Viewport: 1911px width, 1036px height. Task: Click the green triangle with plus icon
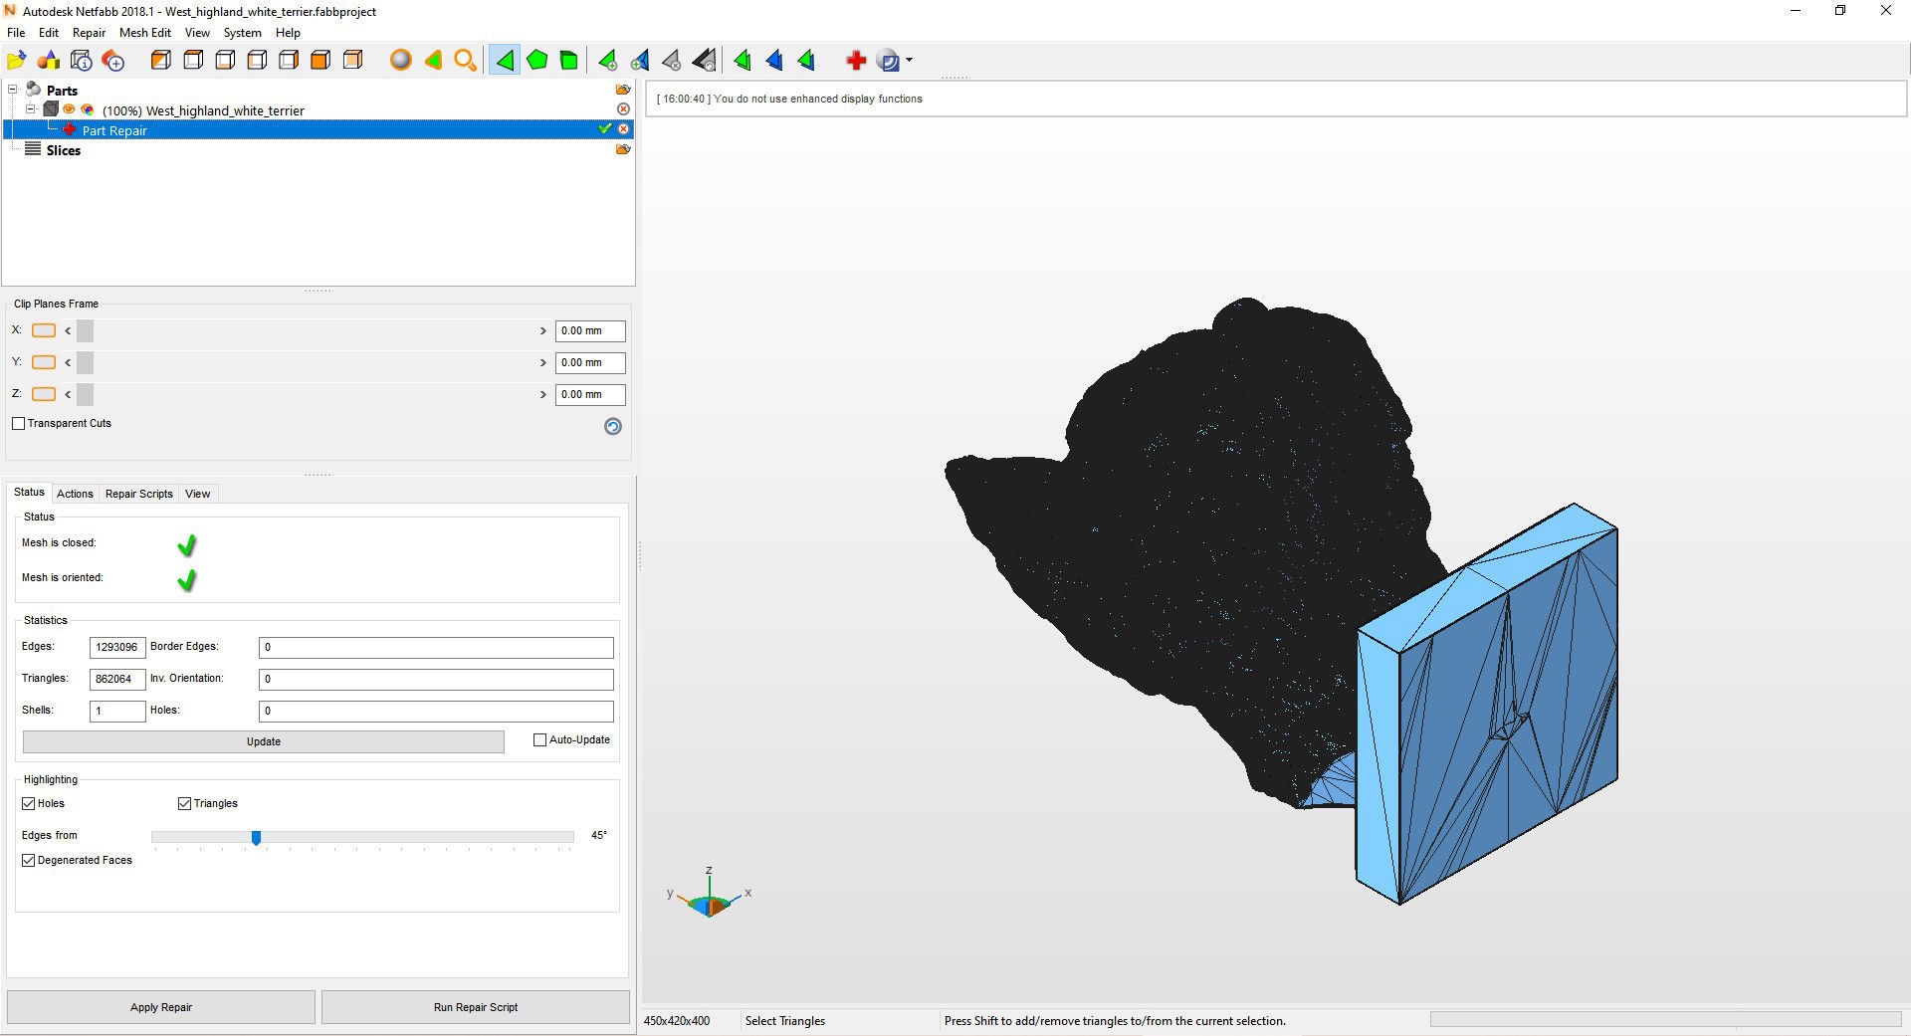607,61
